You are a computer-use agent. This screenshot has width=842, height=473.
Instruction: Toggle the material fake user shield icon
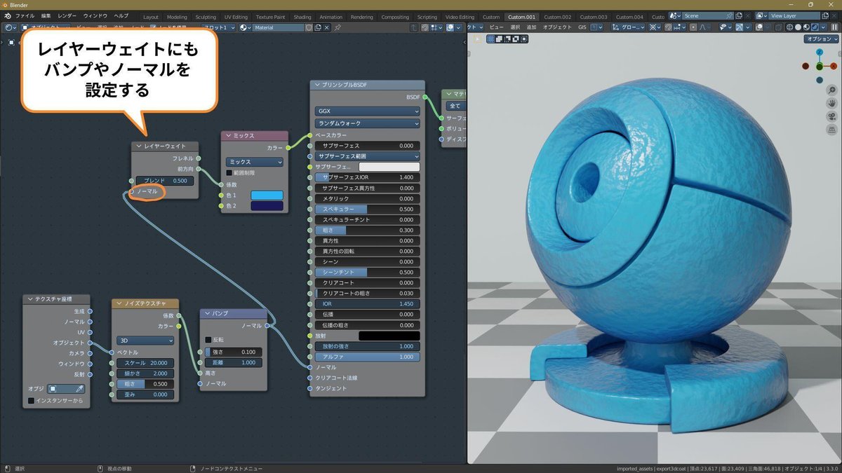(x=309, y=27)
